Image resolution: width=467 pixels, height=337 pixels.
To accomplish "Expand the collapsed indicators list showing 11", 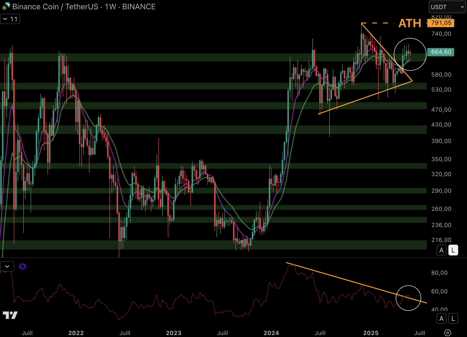I will click(x=10, y=19).
